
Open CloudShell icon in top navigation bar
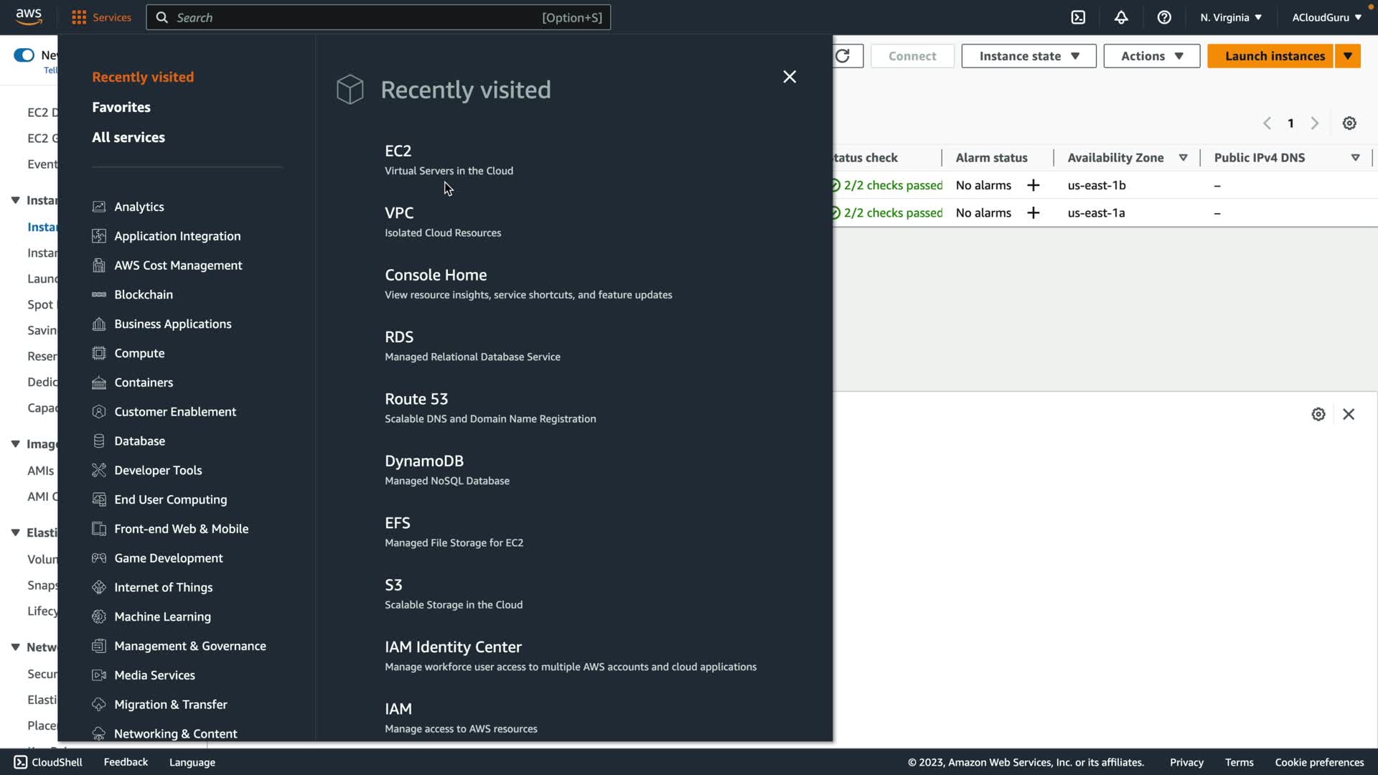[1078, 17]
